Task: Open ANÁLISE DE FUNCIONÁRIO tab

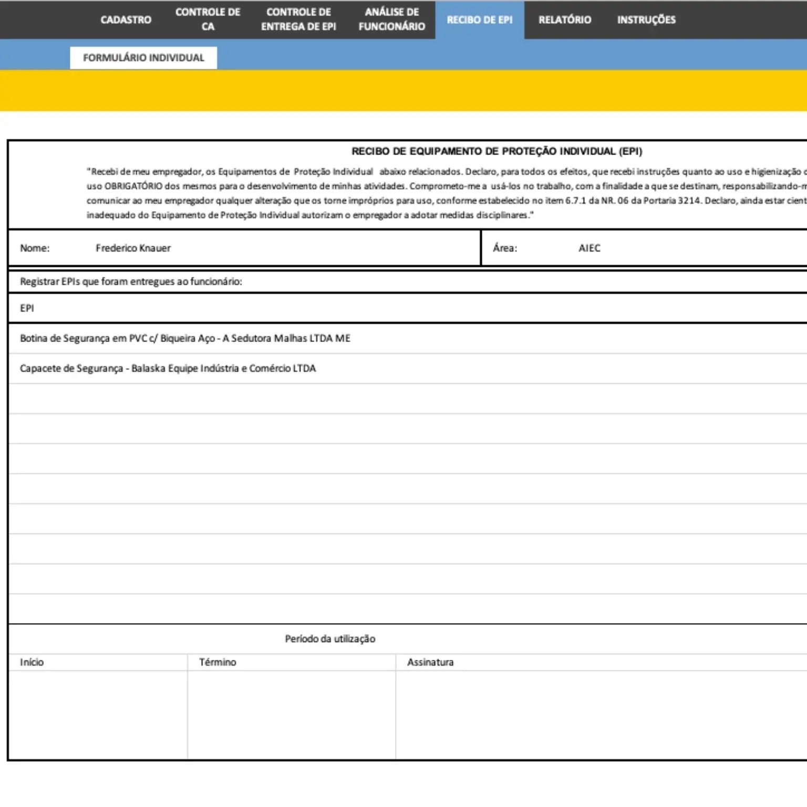Action: [392, 19]
